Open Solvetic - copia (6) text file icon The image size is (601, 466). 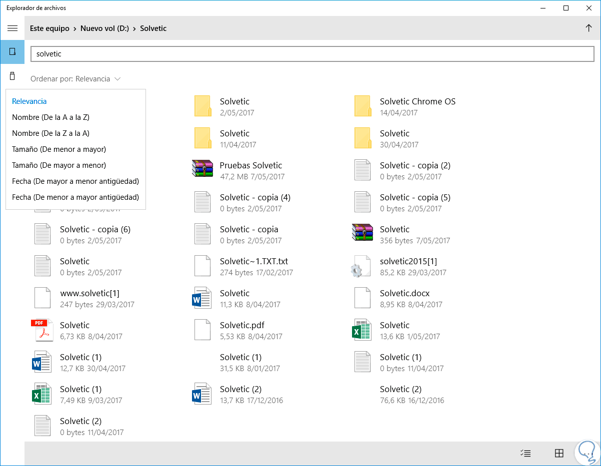[x=42, y=234]
